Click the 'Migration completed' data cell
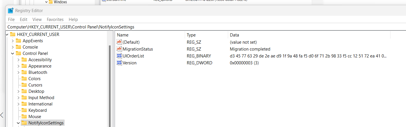Screen dimensions: 406x127 click(x=250, y=49)
